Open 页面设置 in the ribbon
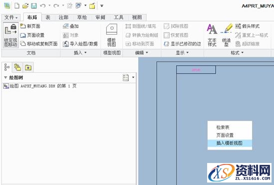The width and height of the screenshot is (274, 185). pos(32,35)
